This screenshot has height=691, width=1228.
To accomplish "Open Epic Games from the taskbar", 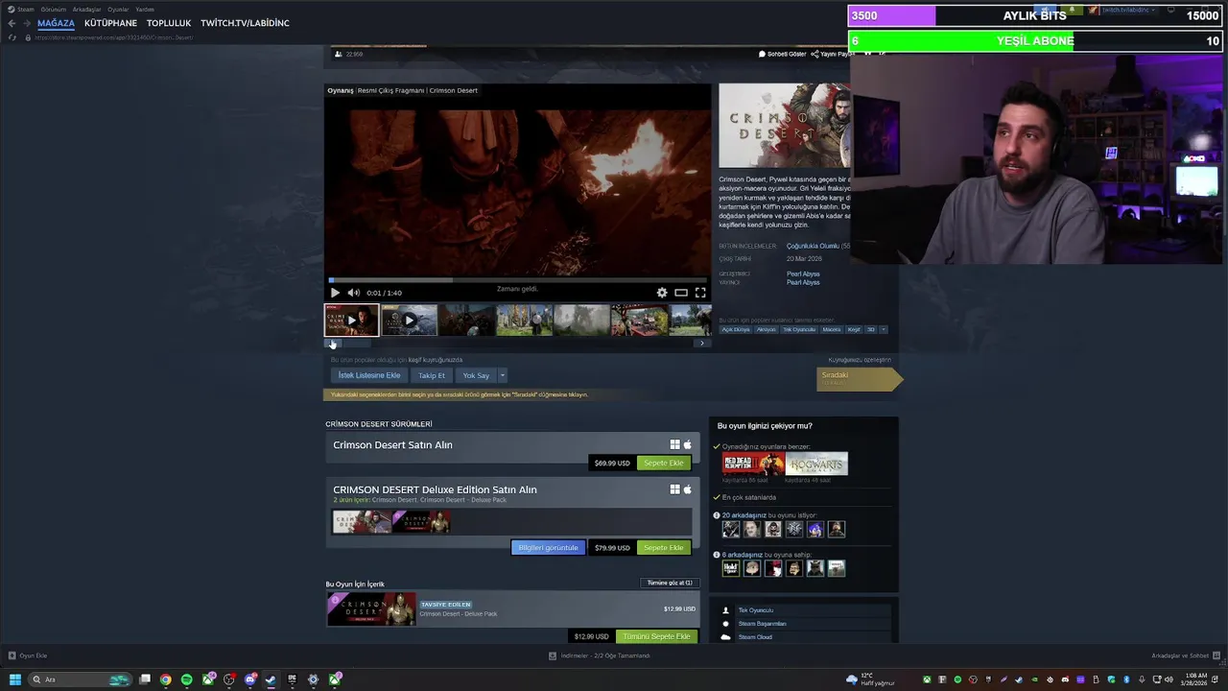I will point(293,679).
